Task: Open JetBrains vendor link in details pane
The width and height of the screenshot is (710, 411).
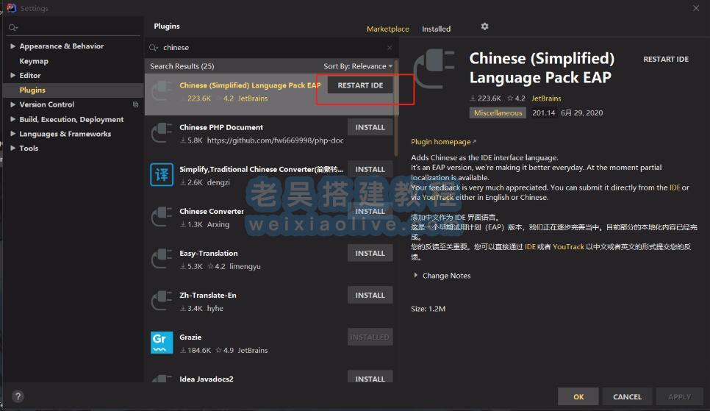Action: click(x=546, y=99)
